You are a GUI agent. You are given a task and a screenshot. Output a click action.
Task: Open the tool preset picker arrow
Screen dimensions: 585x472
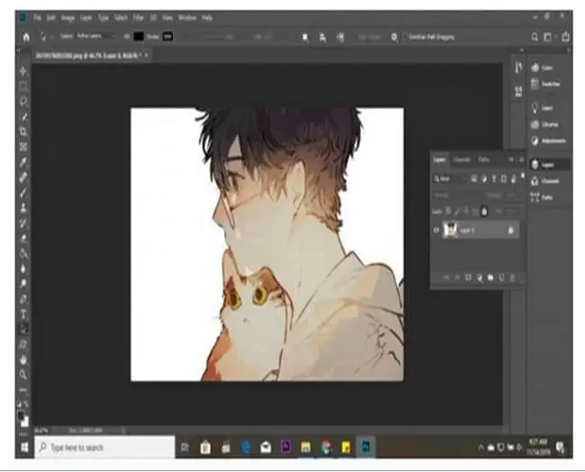(x=52, y=37)
